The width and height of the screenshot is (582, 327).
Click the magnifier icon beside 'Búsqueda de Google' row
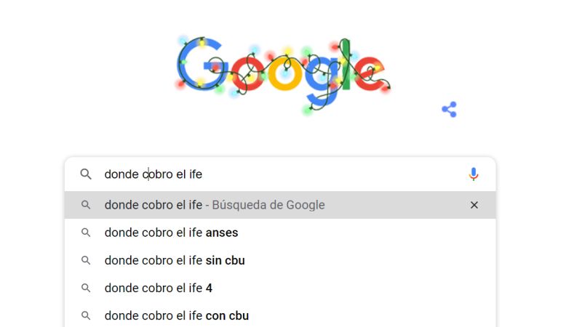86,205
